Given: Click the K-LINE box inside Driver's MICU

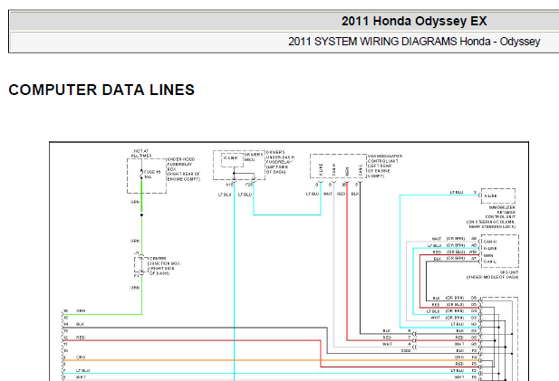Looking at the screenshot, I should pyautogui.click(x=232, y=160).
